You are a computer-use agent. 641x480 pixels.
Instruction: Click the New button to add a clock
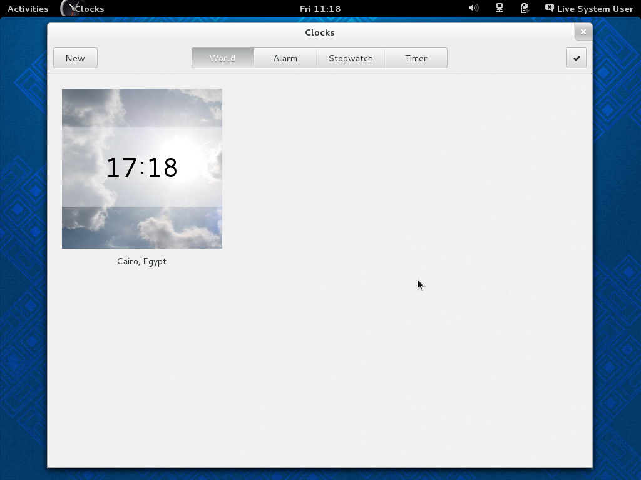75,58
